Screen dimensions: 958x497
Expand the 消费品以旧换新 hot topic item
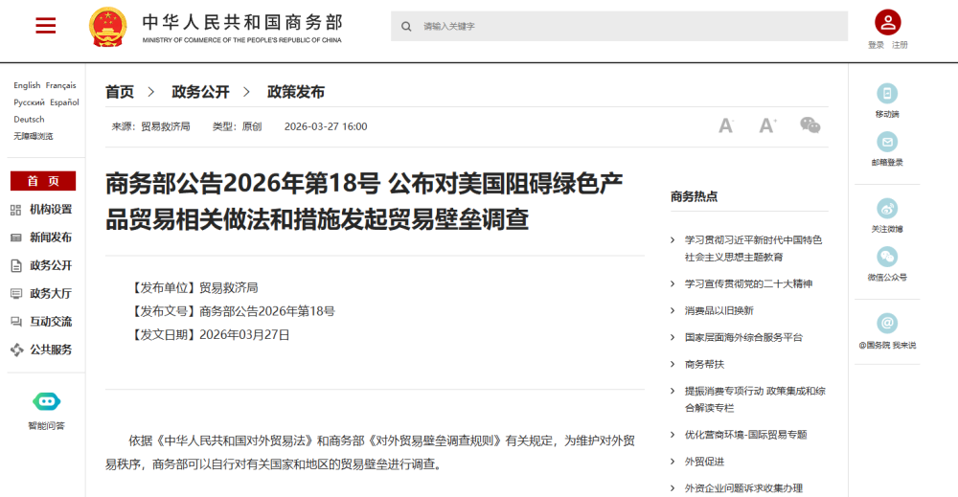(x=718, y=310)
